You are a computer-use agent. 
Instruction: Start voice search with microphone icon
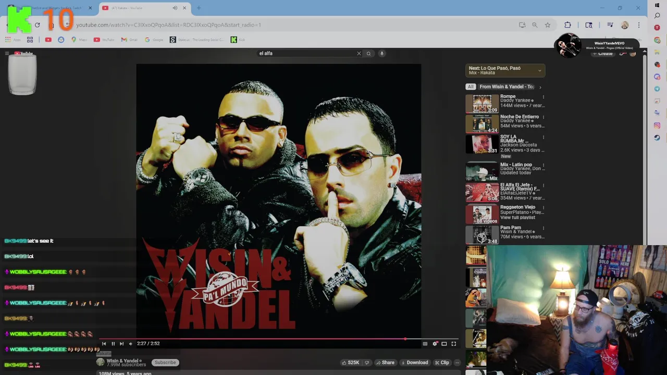tap(381, 53)
